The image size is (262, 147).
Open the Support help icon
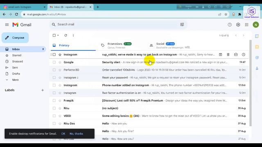tap(230, 24)
